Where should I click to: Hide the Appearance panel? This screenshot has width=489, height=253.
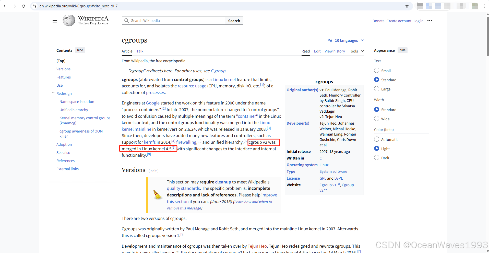coord(402,50)
